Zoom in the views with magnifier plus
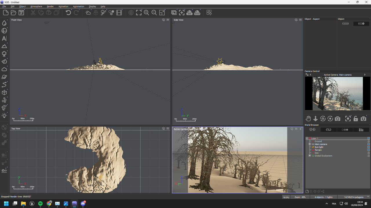 point(146,12)
